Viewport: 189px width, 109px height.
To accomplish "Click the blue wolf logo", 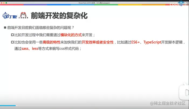I will point(9,16).
